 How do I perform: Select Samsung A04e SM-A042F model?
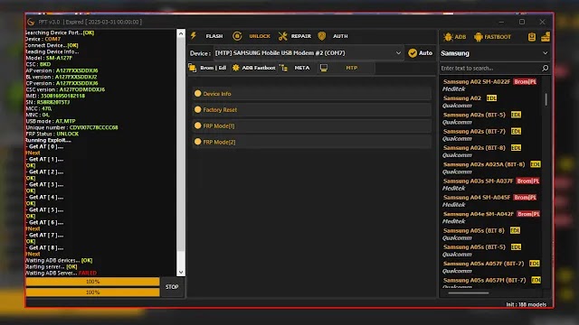coord(490,218)
